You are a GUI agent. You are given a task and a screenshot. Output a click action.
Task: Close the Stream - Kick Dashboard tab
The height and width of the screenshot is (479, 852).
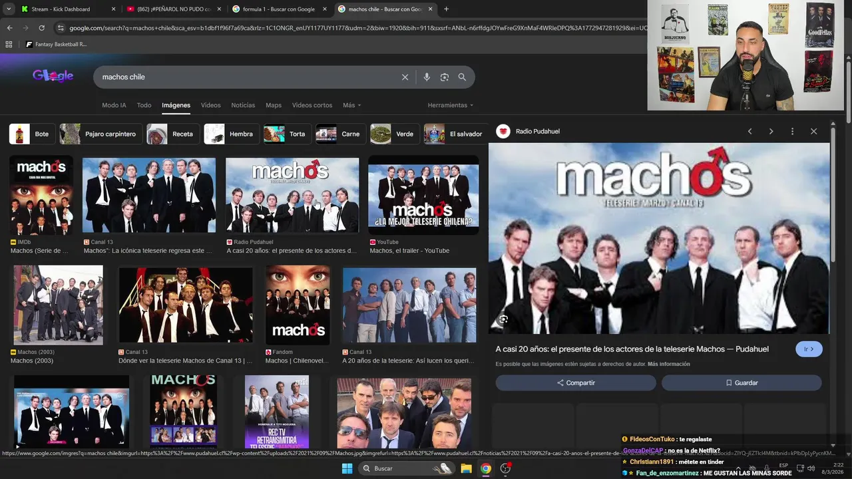point(113,9)
